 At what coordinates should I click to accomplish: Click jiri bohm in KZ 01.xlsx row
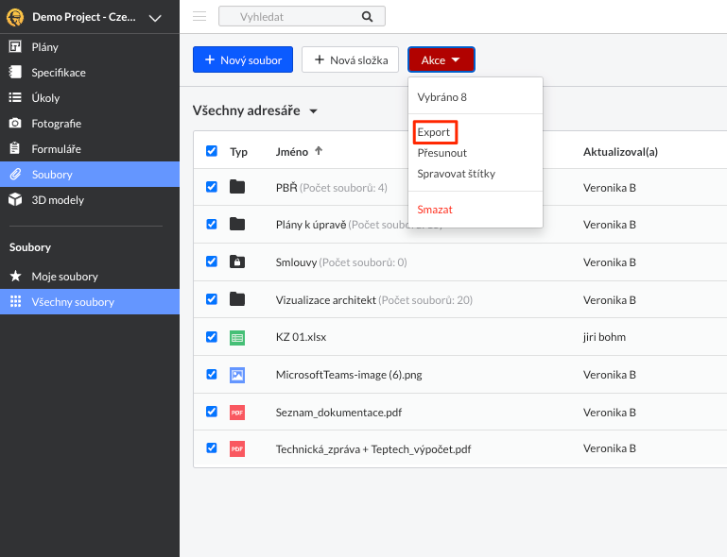click(604, 337)
